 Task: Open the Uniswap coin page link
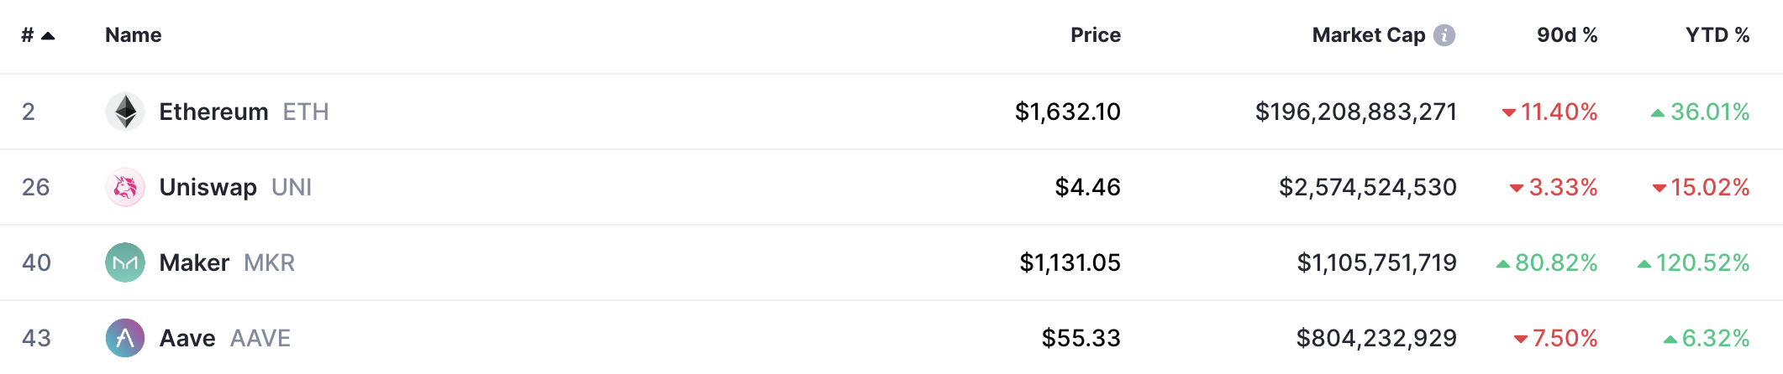pos(208,187)
